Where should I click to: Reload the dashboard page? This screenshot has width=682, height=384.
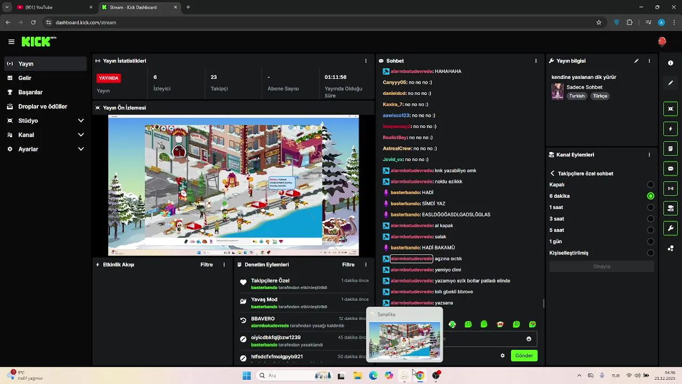[33, 22]
